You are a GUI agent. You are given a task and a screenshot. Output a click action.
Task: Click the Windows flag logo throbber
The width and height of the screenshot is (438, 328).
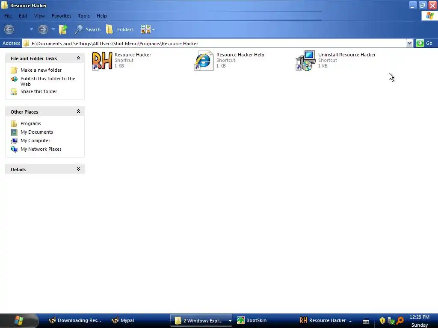click(x=429, y=16)
